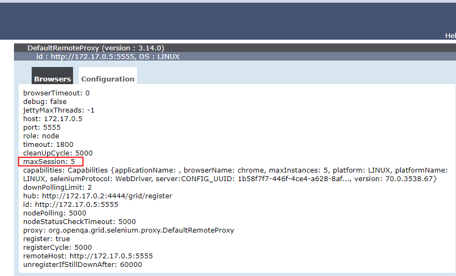Image resolution: width=456 pixels, height=276 pixels.
Task: Select the browserTimeout: 0 line
Action: pyautogui.click(x=56, y=93)
